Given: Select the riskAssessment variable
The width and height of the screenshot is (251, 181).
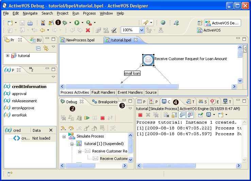Looking at the screenshot, I should coord(24,101).
